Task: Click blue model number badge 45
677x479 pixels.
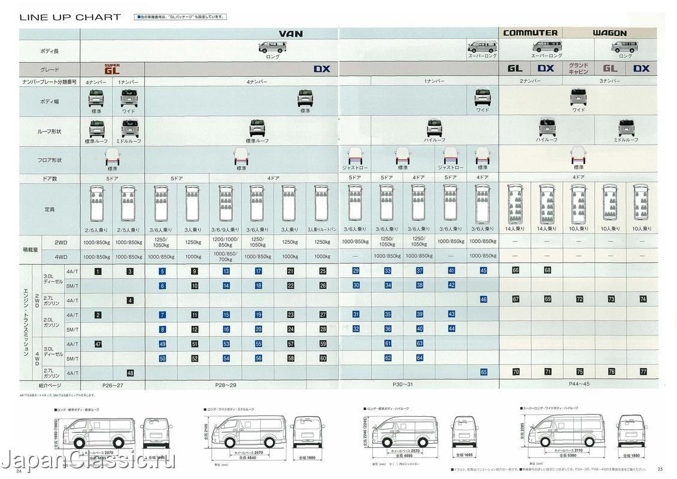Action: coord(483,271)
